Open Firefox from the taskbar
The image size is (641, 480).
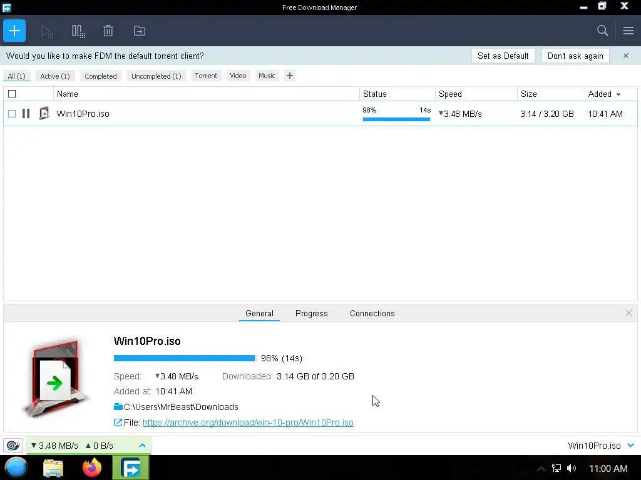click(92, 467)
